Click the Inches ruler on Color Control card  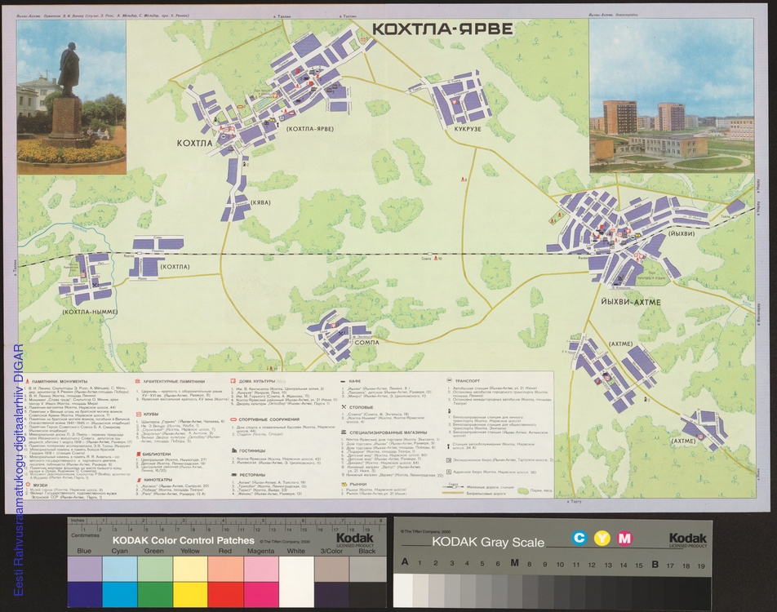pyautogui.click(x=226, y=521)
